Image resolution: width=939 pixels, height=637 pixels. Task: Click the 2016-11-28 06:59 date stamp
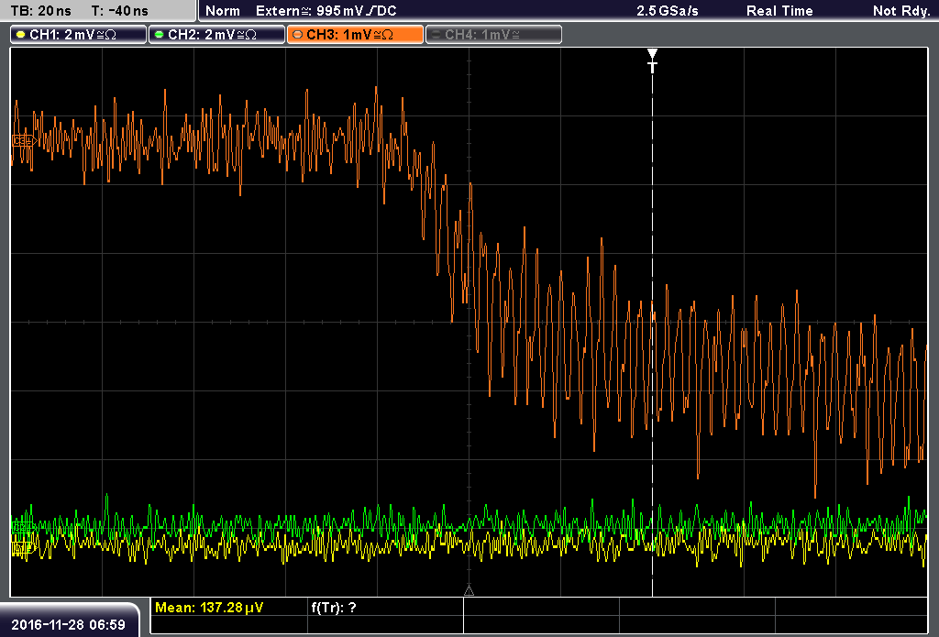pyautogui.click(x=68, y=624)
